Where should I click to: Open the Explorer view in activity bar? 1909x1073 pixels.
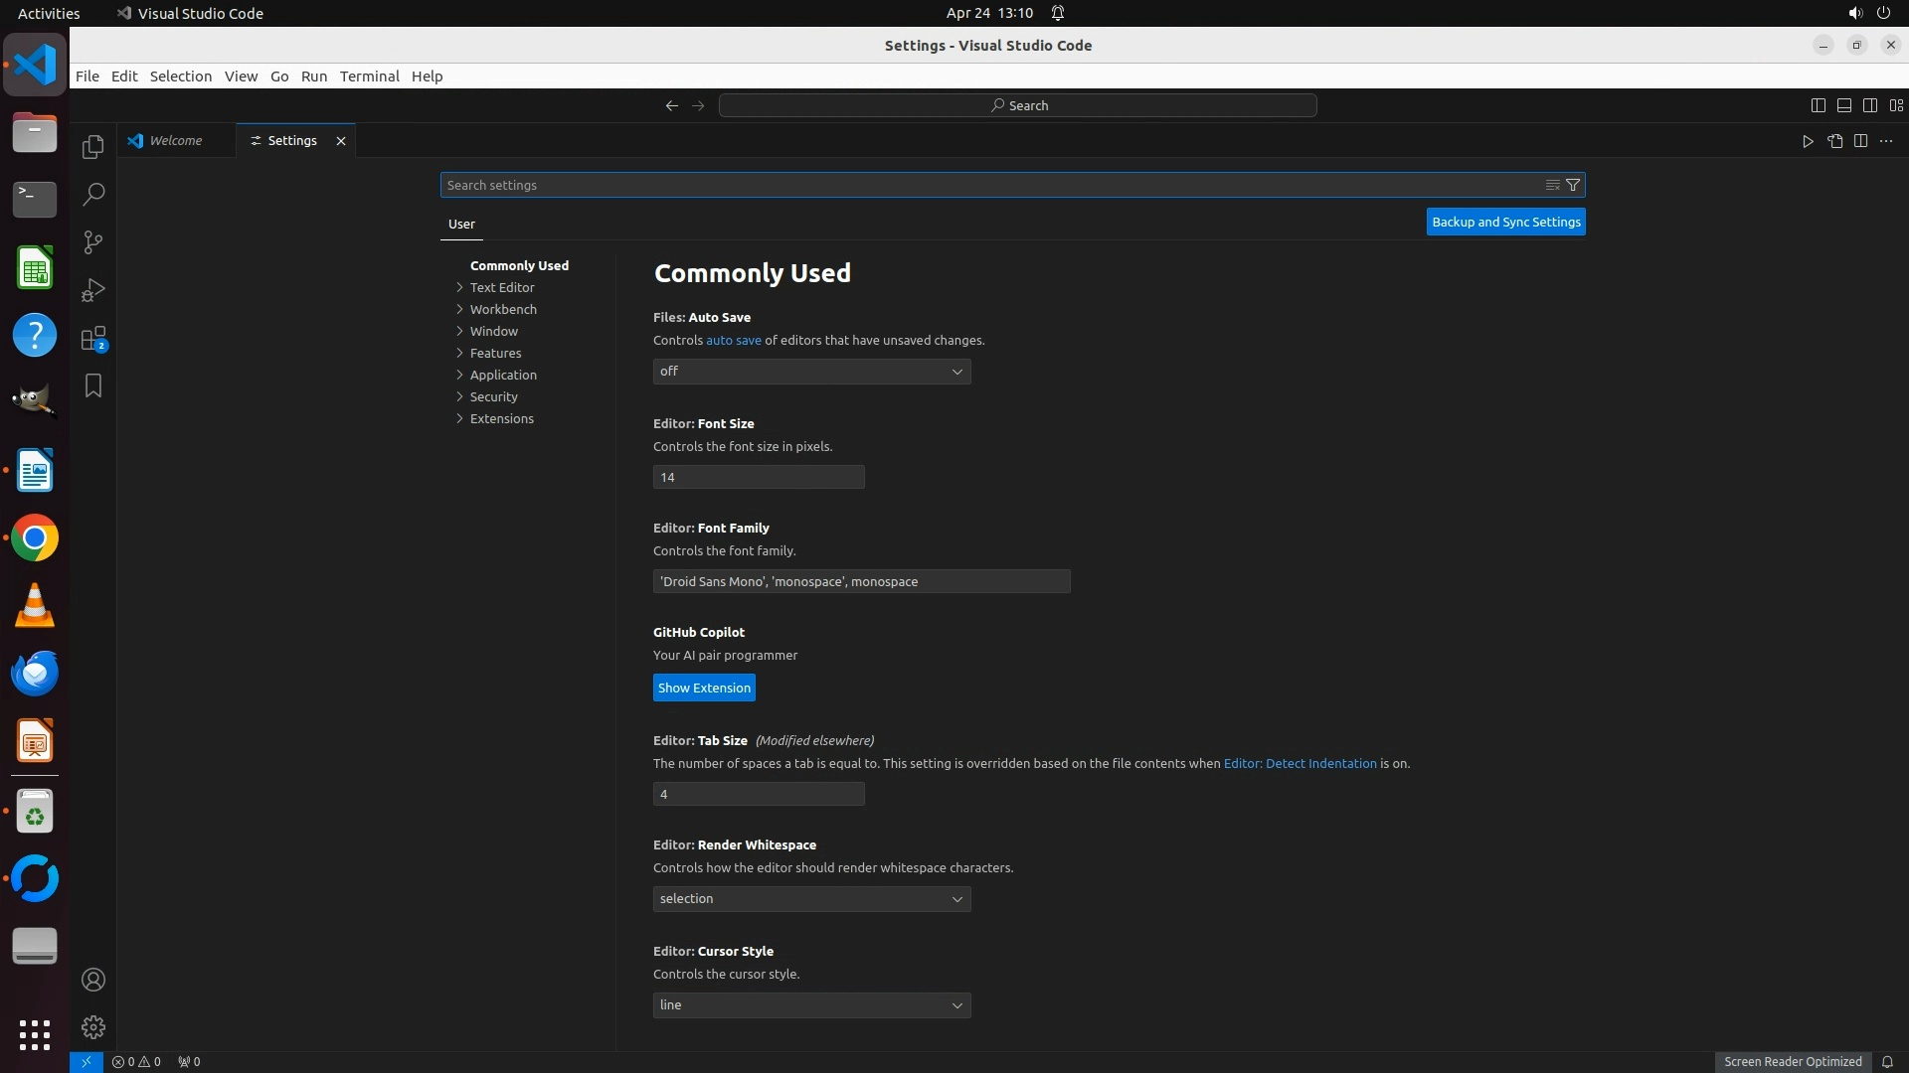[93, 147]
